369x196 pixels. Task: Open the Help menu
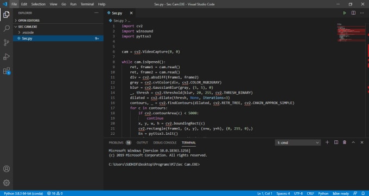pyautogui.click(x=101, y=4)
